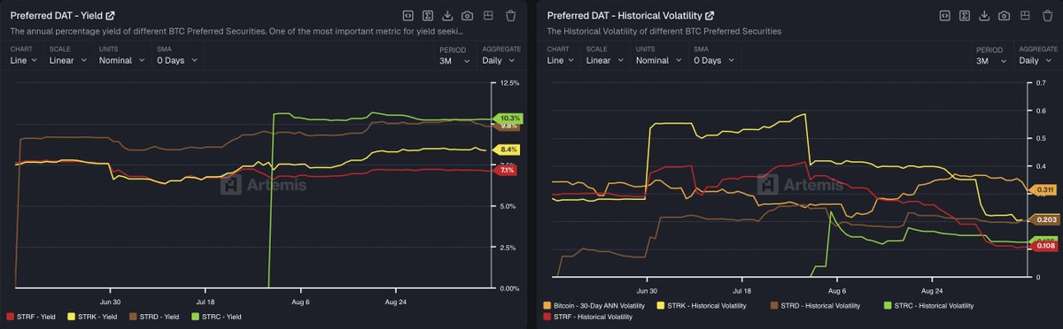
Task: Click the 10.3% STRC yield value tag
Action: point(509,118)
